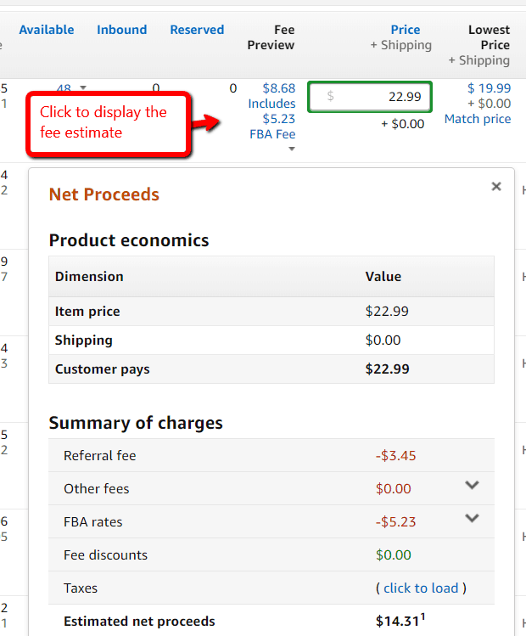Sort by the Reserved column header
Viewport: 526px width, 636px height.
[197, 30]
